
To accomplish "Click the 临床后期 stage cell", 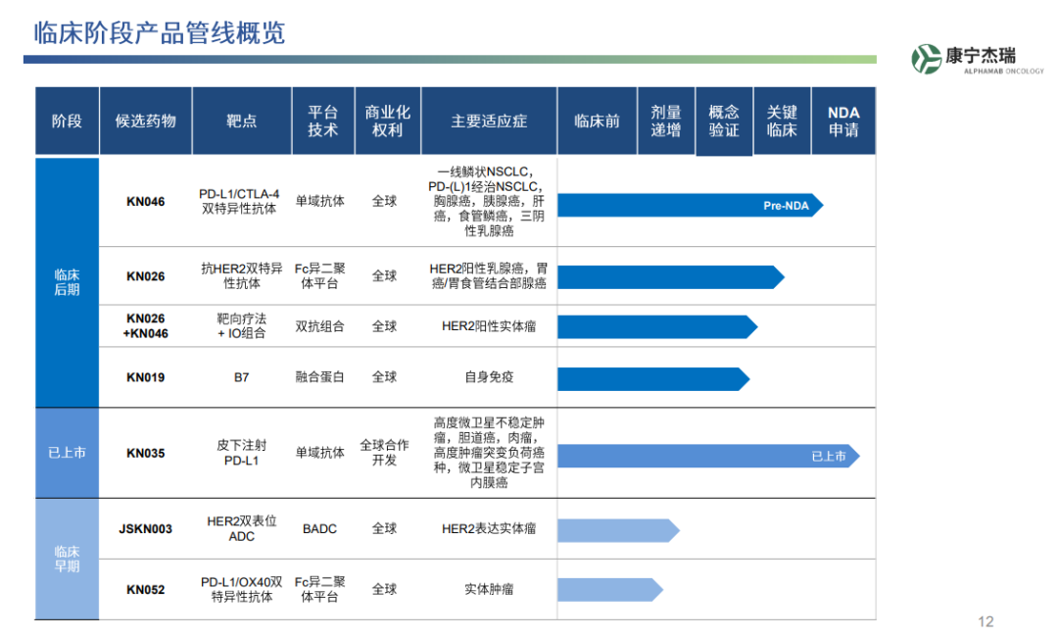I will pos(67,282).
